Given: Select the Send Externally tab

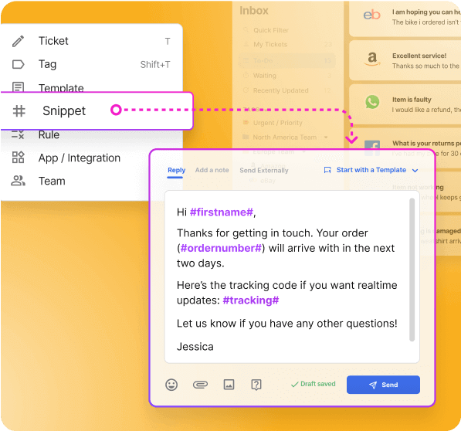Looking at the screenshot, I should (264, 170).
